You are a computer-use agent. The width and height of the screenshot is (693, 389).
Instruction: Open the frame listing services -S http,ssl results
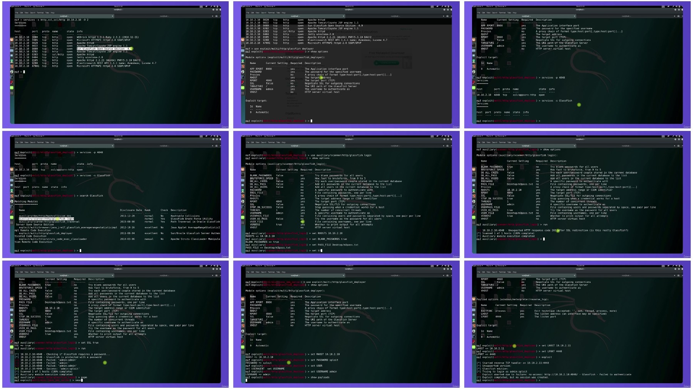tap(115, 65)
